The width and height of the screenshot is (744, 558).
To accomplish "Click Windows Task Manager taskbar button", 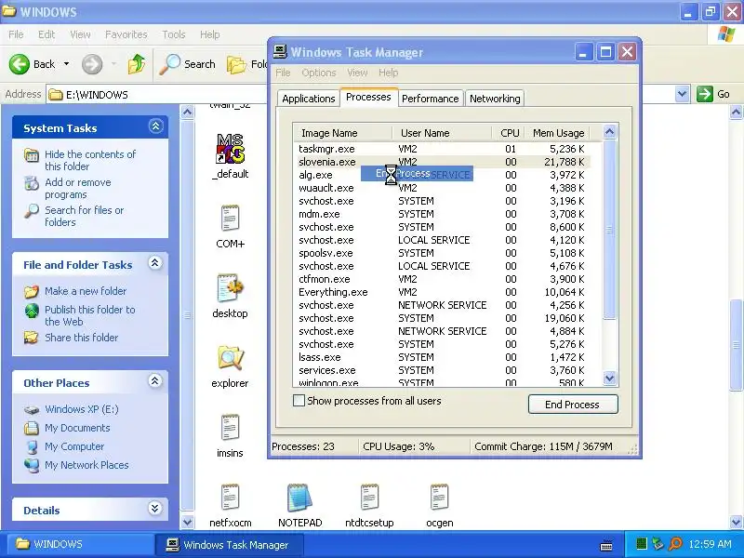I will coord(228,545).
